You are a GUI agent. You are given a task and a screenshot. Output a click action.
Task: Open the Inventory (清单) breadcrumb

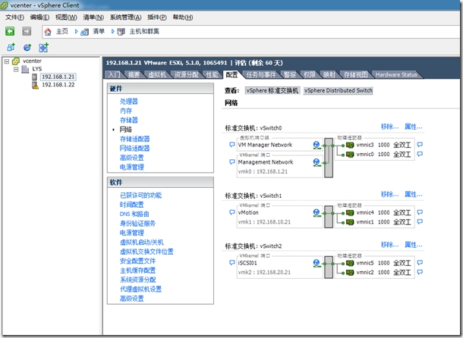(x=99, y=31)
